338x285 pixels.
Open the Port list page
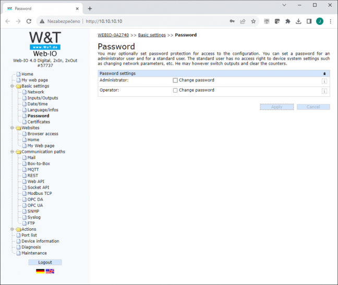29,236
